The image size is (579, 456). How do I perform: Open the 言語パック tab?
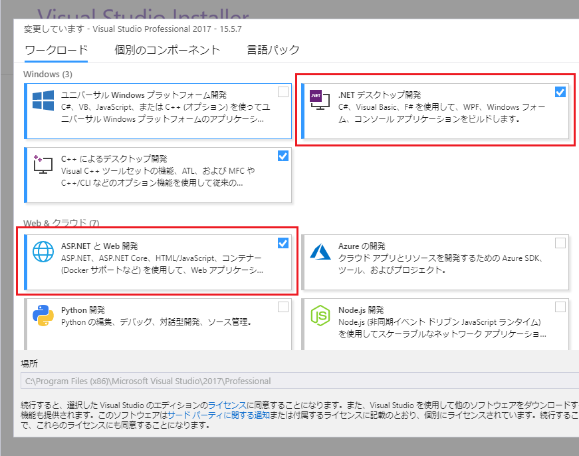pyautogui.click(x=273, y=50)
